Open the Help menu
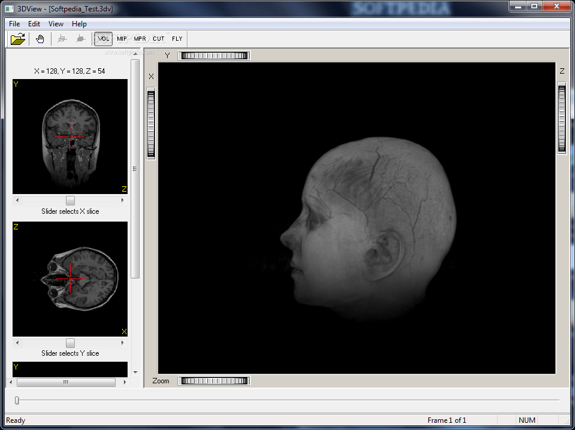575x430 pixels. (79, 24)
